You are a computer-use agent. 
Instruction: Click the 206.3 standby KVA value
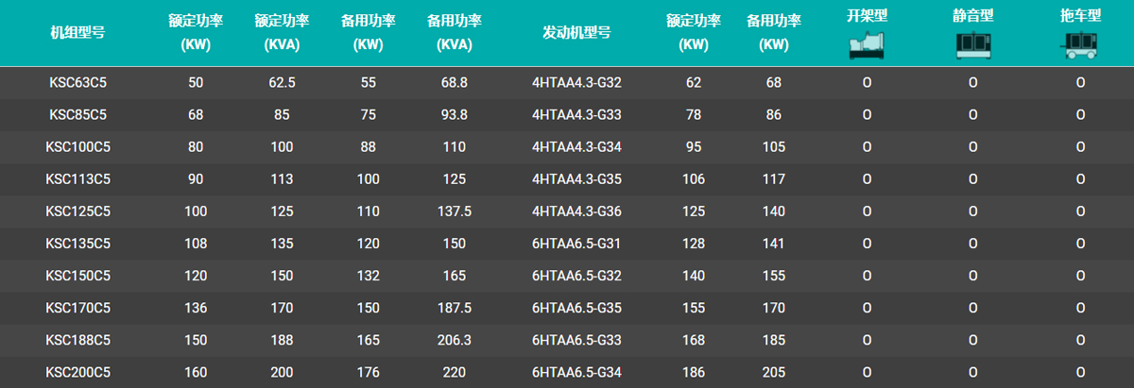click(x=455, y=340)
